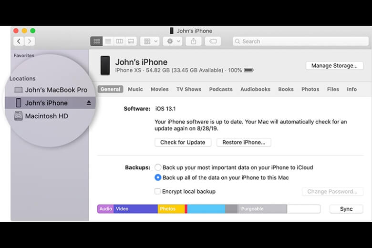Screen dimensions: 372x248
Task: Click the Purgeable segment of storage bar
Action: [x=262, y=209]
